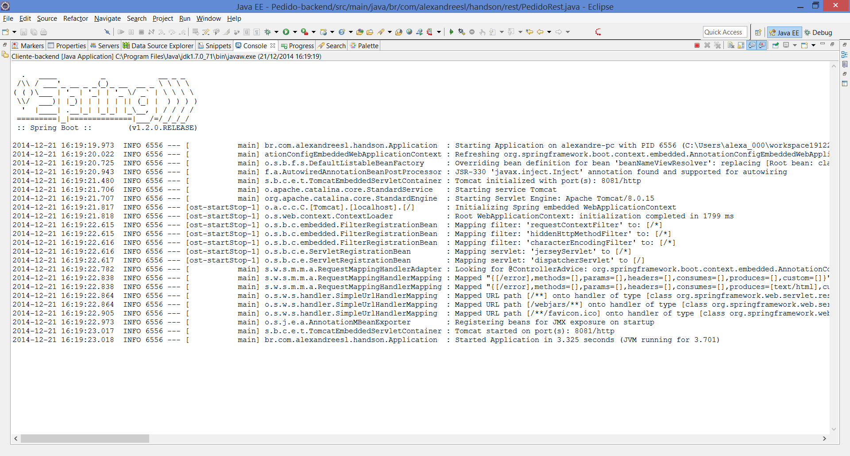
Task: Click the Run Last Tool icon
Action: (304, 32)
